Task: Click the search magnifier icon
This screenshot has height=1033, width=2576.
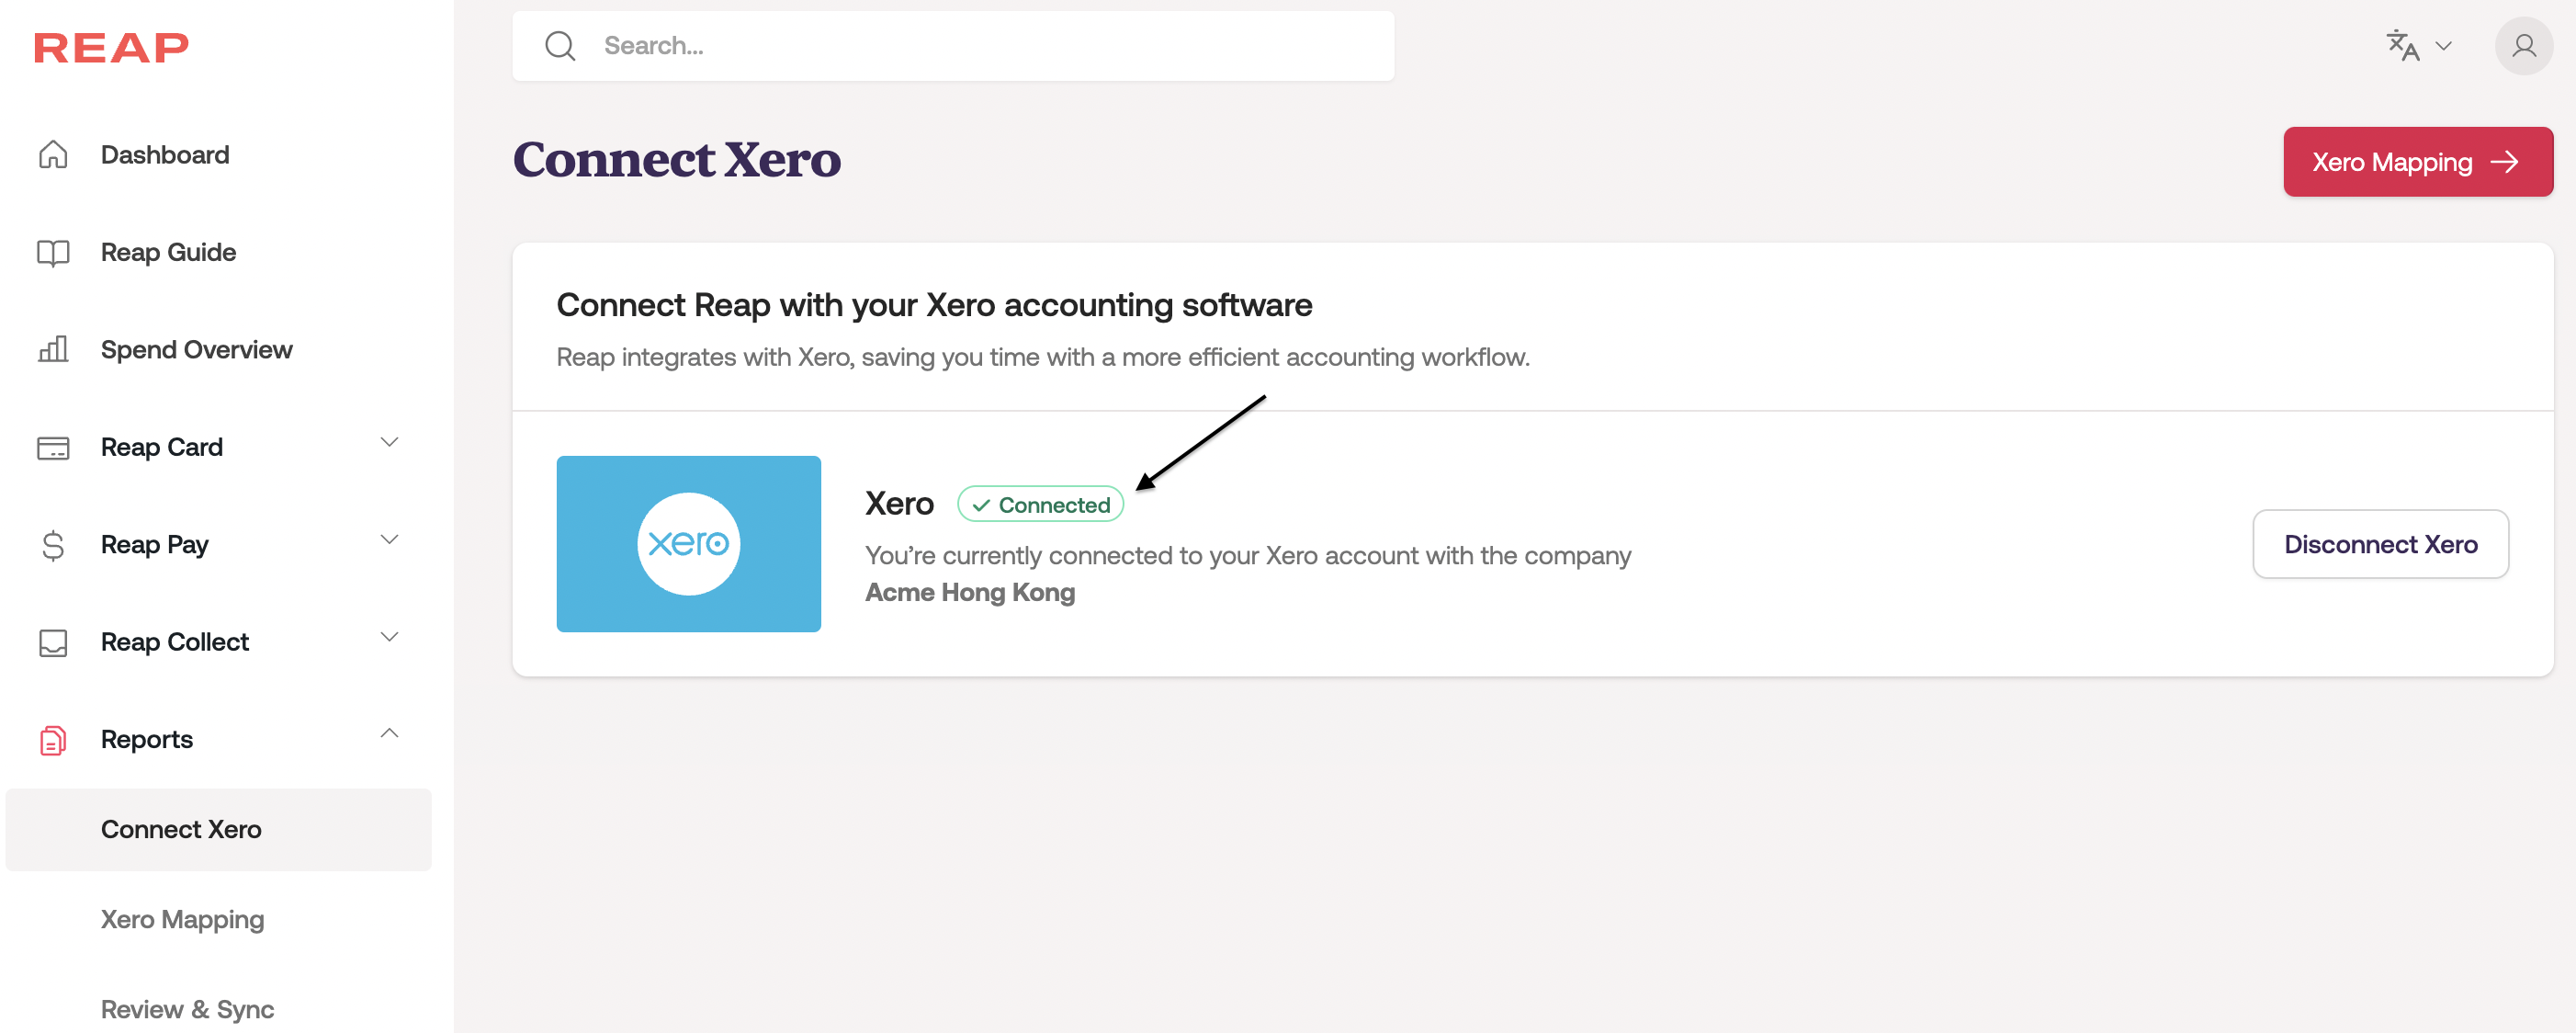Action: [560, 46]
